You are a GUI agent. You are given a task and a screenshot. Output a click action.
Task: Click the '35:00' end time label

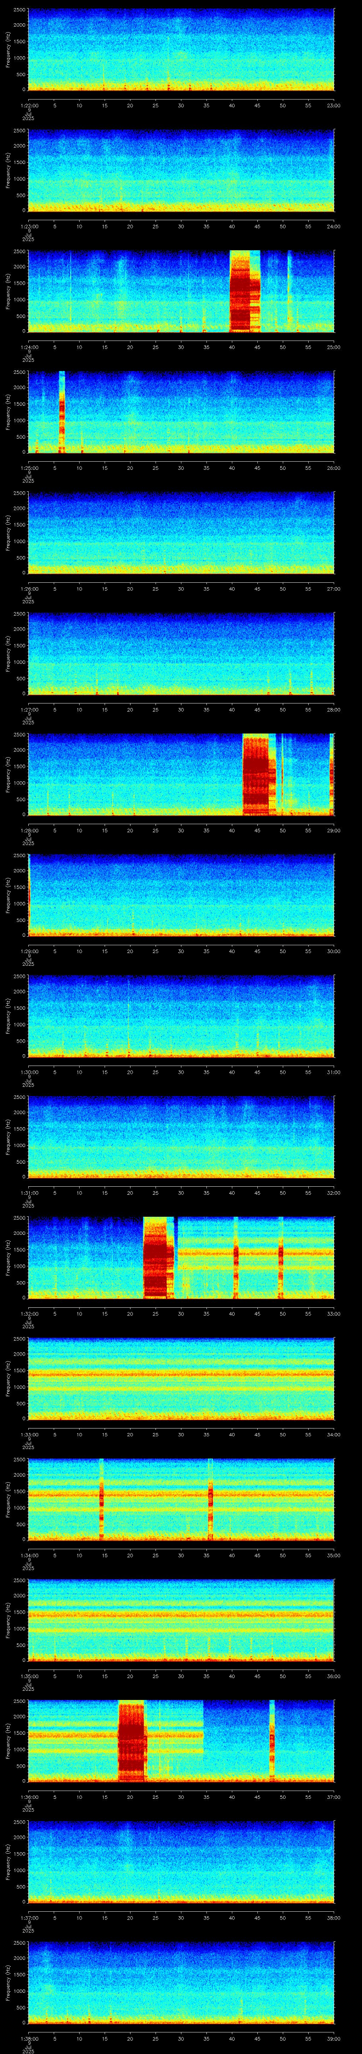click(x=333, y=1555)
